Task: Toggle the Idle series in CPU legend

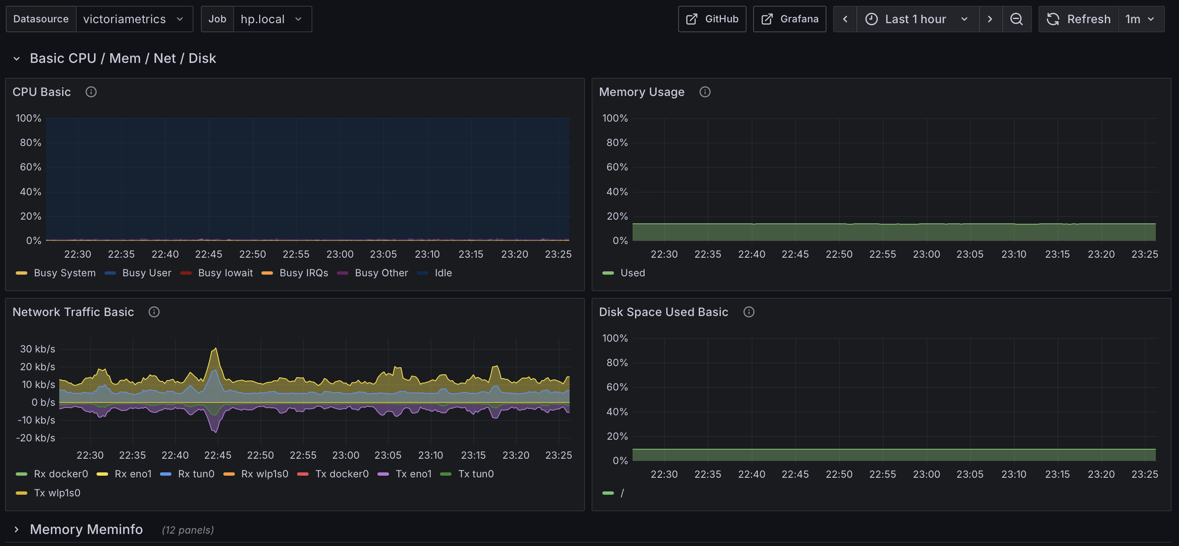Action: (x=442, y=273)
